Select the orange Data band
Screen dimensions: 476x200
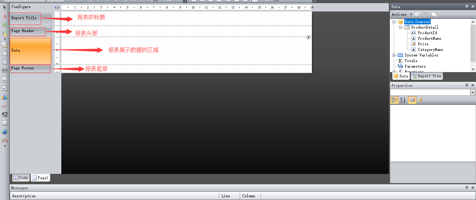[x=31, y=51]
